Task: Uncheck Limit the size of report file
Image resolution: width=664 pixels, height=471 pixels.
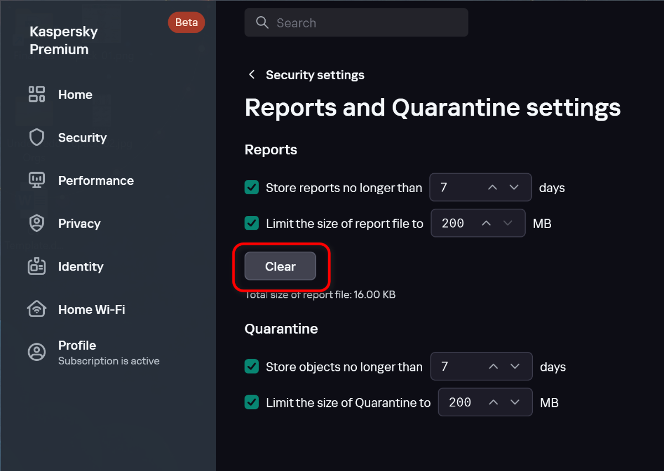Action: pyautogui.click(x=252, y=223)
